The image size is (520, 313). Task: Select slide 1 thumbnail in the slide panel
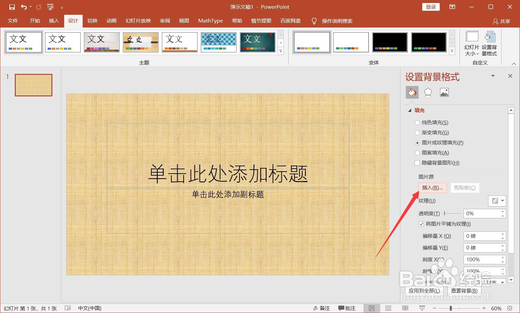tap(34, 85)
